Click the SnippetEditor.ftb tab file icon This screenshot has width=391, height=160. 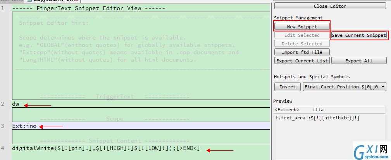[29, 1]
